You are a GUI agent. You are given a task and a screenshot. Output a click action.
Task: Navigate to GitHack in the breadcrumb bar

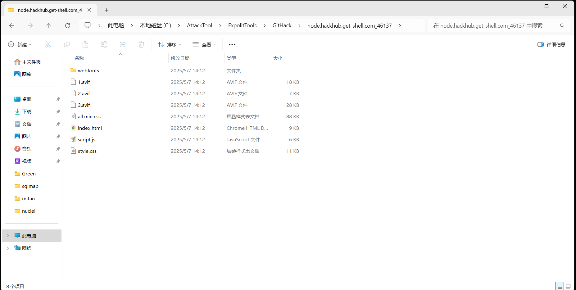282,25
